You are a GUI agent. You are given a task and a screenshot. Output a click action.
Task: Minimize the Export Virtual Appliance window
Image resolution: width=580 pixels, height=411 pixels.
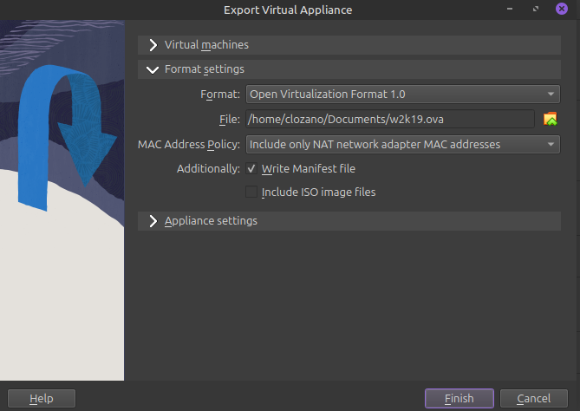click(512, 10)
